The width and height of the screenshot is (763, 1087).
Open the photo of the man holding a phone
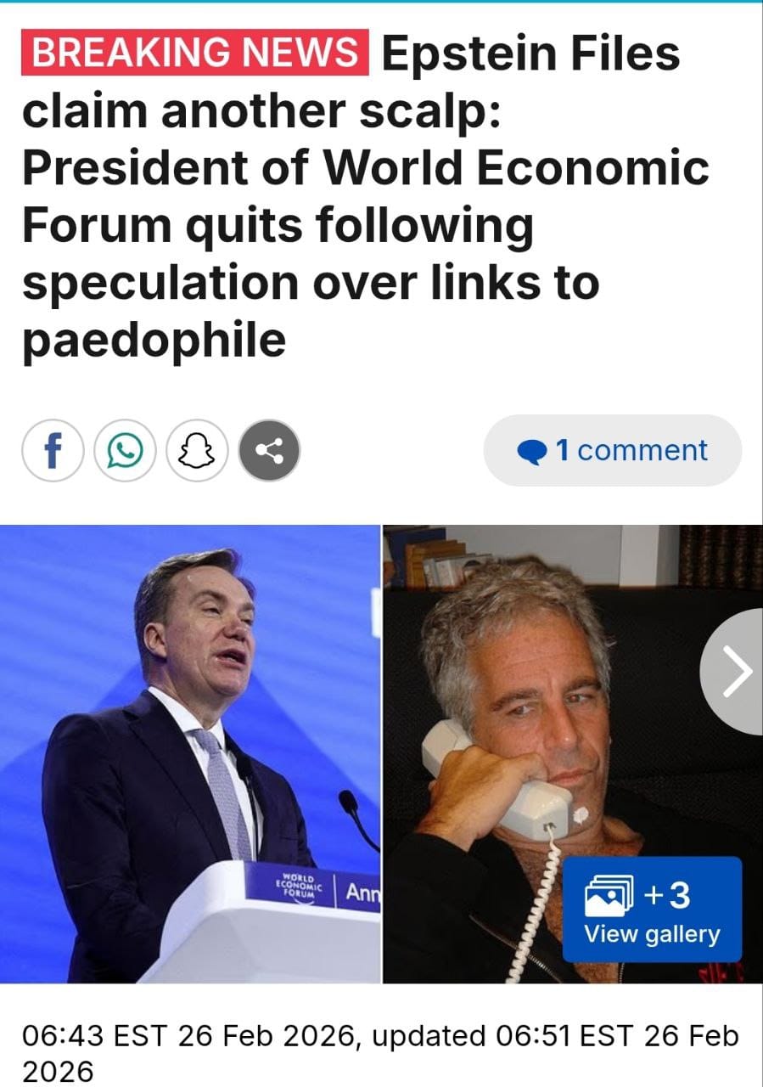(x=573, y=754)
